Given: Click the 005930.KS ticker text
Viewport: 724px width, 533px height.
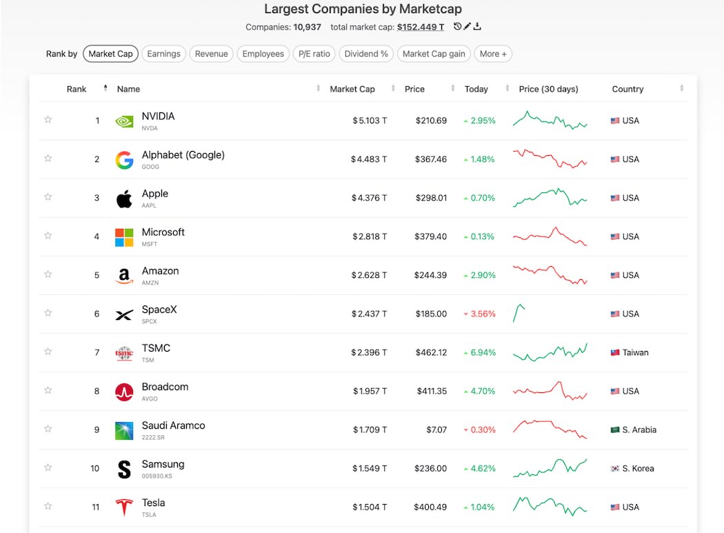Looking at the screenshot, I should click(x=157, y=476).
